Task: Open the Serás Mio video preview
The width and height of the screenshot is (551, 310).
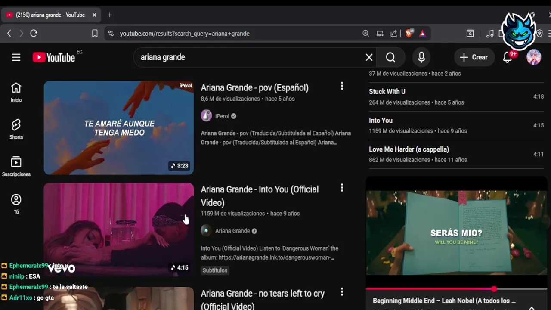Action: pyautogui.click(x=456, y=232)
